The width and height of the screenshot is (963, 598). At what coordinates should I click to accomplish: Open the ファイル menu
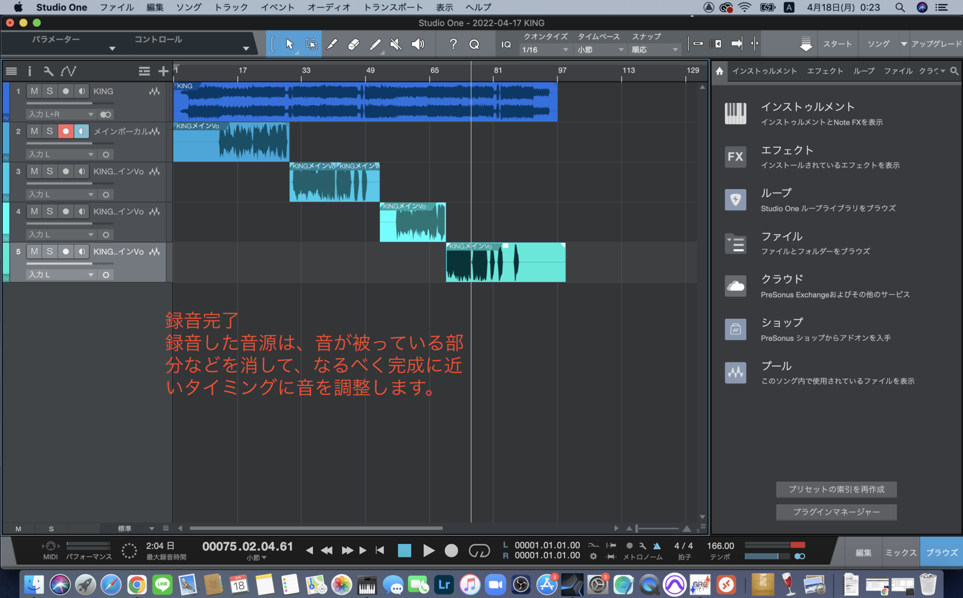(x=116, y=7)
